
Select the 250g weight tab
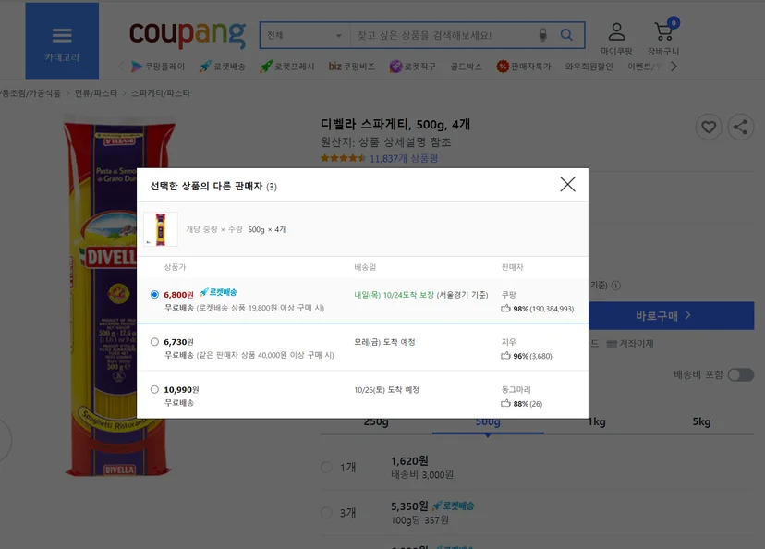376,421
